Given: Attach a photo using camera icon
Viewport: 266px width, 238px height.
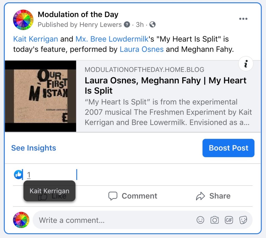Looking at the screenshot, I should click(x=215, y=220).
